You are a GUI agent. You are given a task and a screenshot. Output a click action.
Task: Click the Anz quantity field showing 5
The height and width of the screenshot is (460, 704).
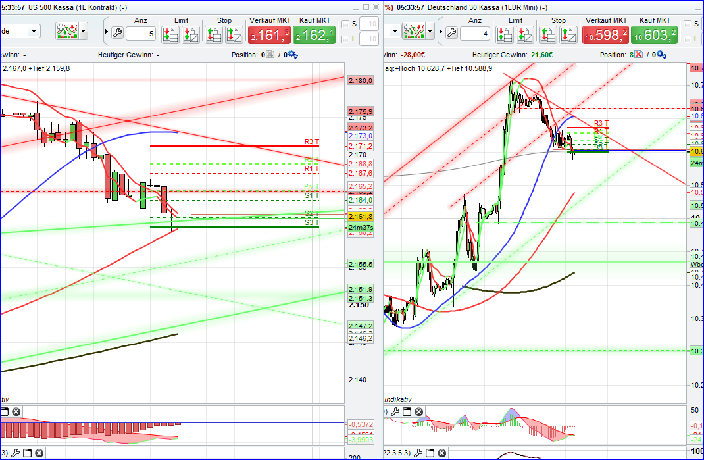141,34
